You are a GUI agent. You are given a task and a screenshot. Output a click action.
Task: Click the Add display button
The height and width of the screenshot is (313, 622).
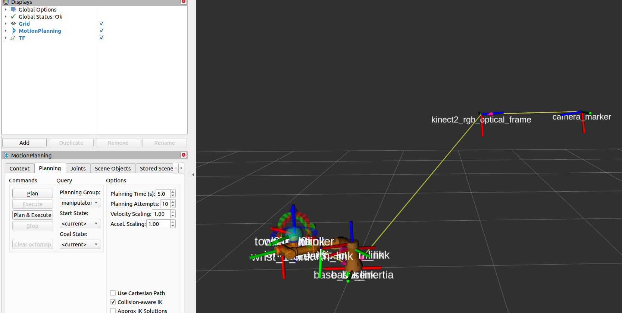click(24, 143)
